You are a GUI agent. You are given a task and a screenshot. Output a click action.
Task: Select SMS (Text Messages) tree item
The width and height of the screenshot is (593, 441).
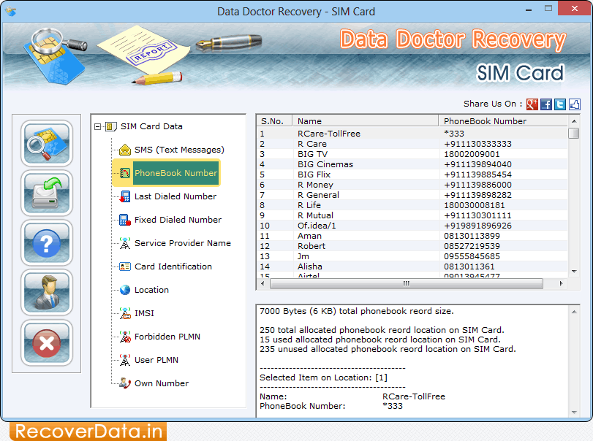pyautogui.click(x=179, y=150)
